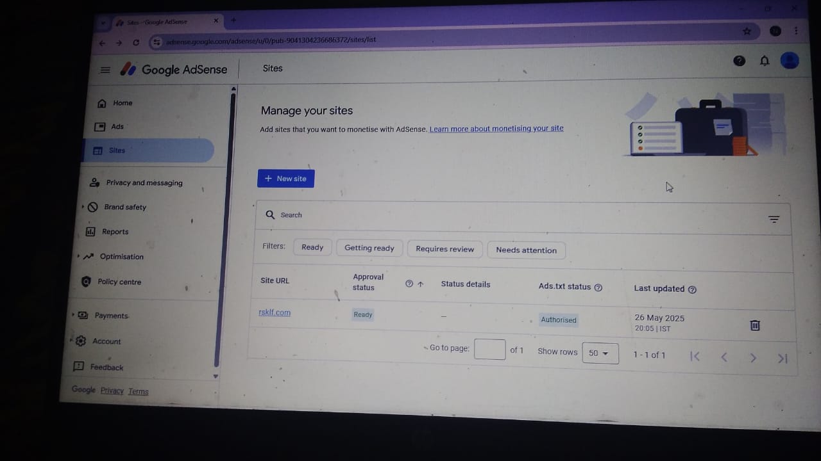Jump to first page of results
The width and height of the screenshot is (821, 461).
click(695, 357)
